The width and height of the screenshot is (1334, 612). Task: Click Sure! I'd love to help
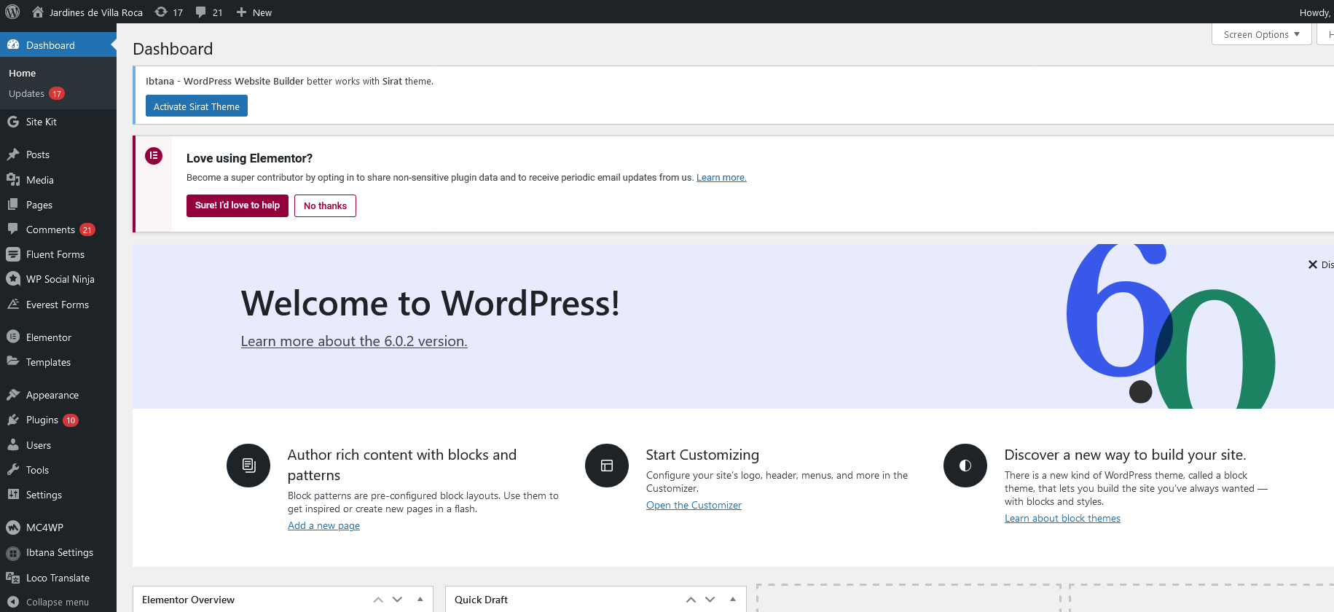click(x=238, y=205)
